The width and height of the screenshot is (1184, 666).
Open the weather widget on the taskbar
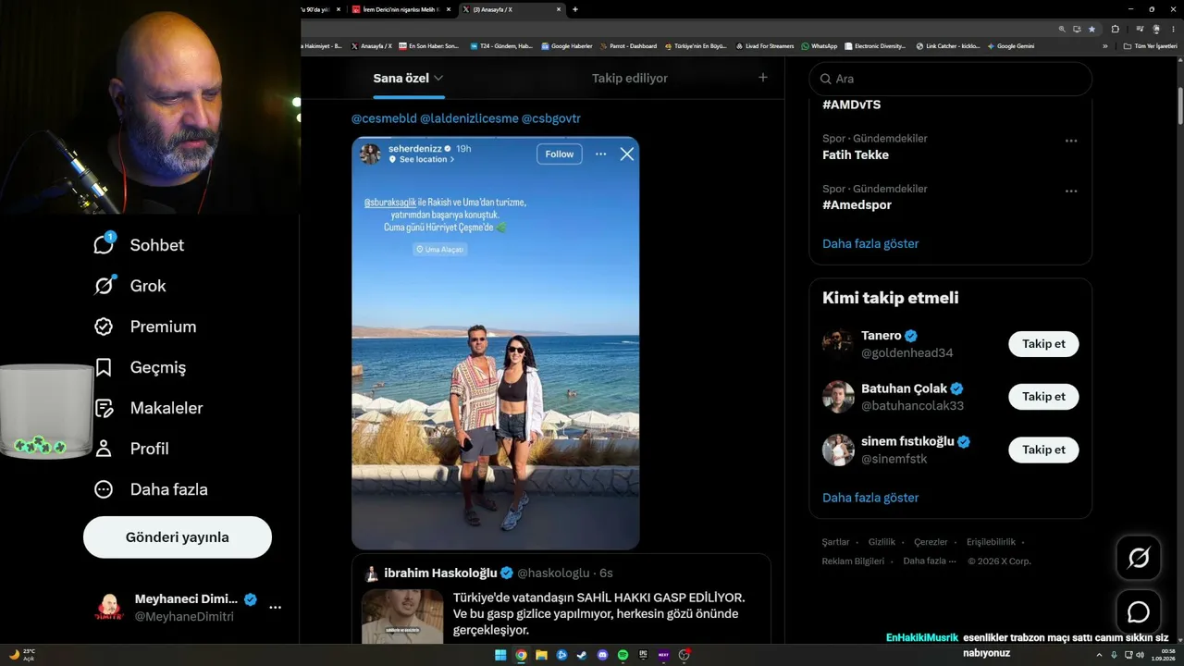[x=22, y=655]
